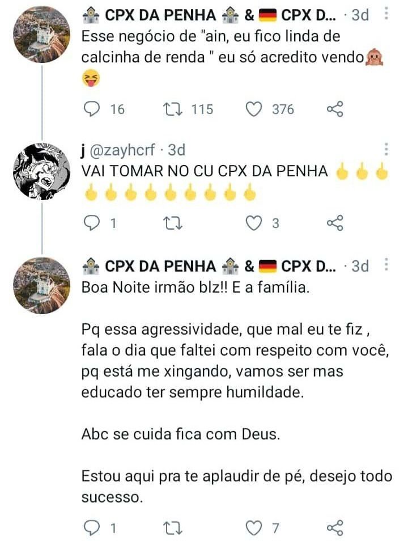The height and width of the screenshot is (541, 408).
Task: Retweet the Boa Noite irmão tweet
Action: pyautogui.click(x=173, y=528)
